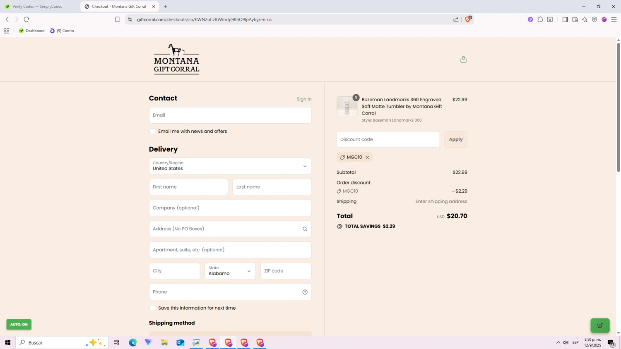
Task: Open Leo AI sparkle icon
Action: 585,19
